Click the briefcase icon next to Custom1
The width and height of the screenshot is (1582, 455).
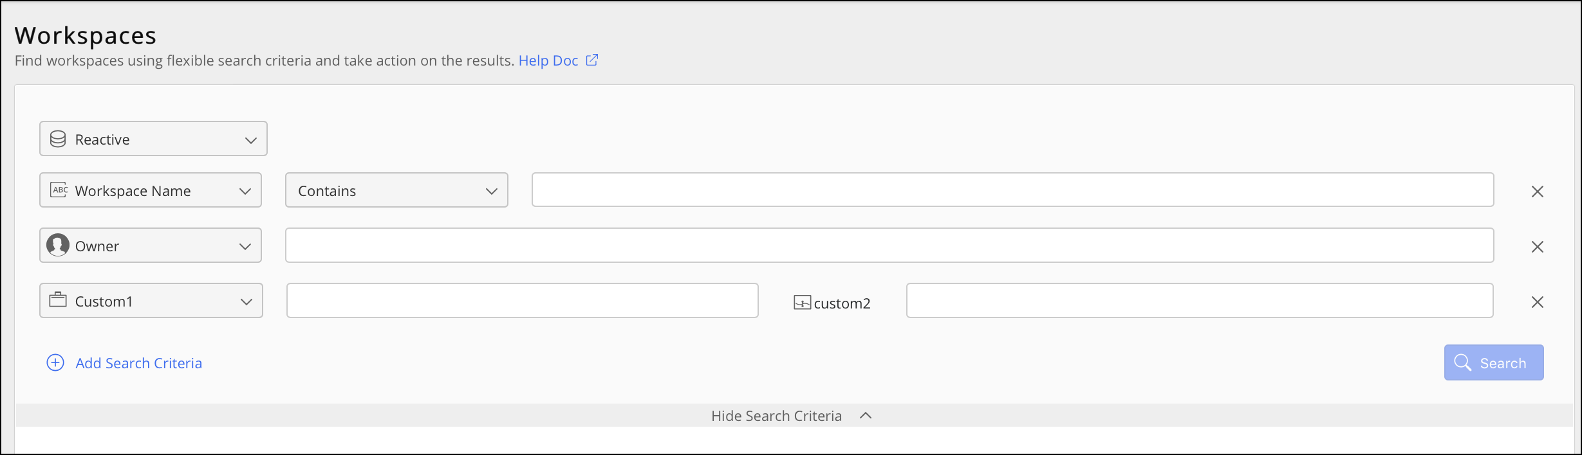coord(58,300)
